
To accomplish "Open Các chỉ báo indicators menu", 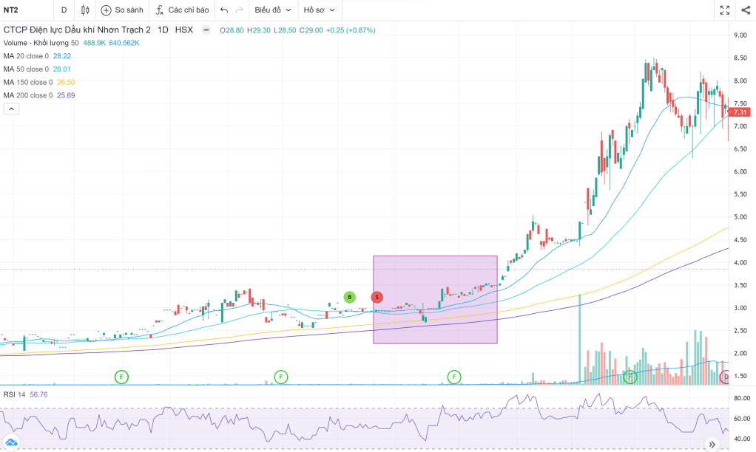I will [181, 10].
